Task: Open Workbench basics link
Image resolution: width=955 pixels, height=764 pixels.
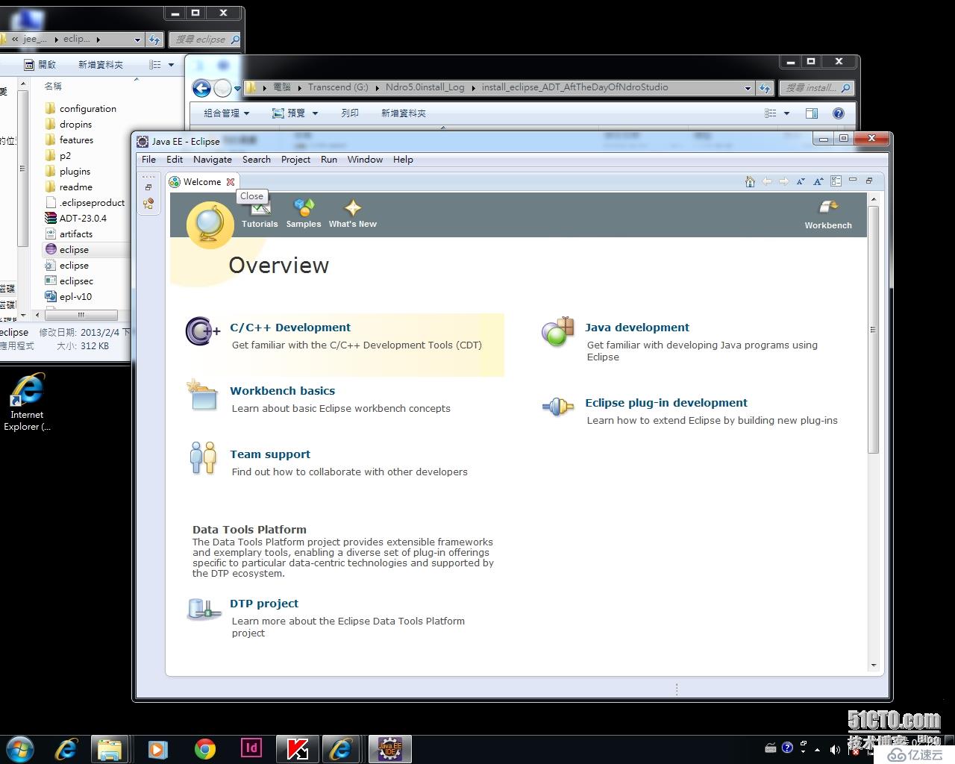Action: 282,390
